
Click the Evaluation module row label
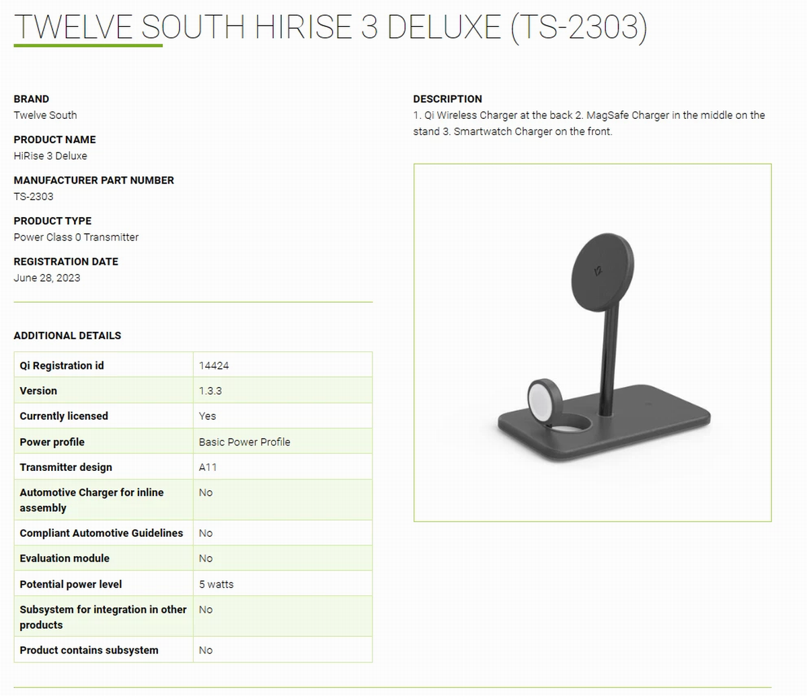pos(65,558)
